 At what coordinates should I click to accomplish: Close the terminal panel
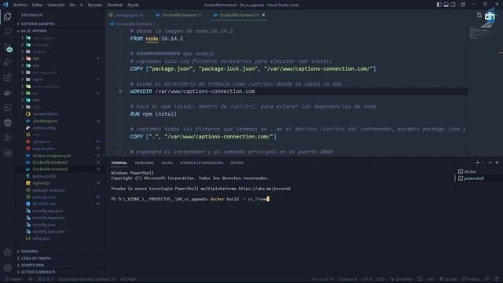[x=497, y=163]
